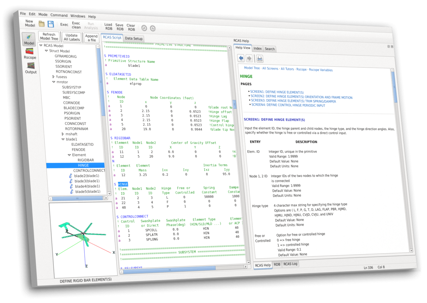Open the All Tutors help link

[x=287, y=69]
